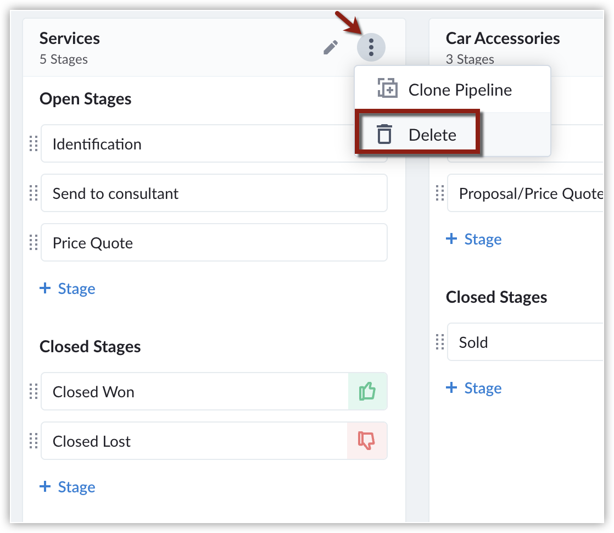
Task: Click the drag handle beside Proposal/Price Quote
Action: click(439, 193)
